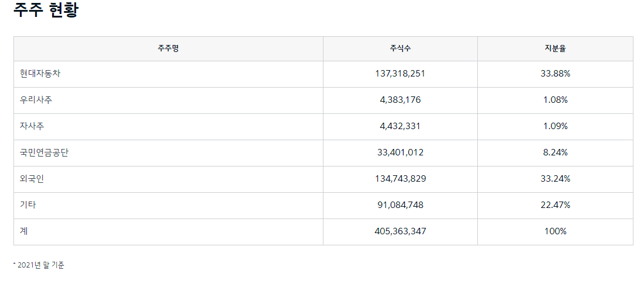Image resolution: width=644 pixels, height=288 pixels.
Task: Click the 22.47% ownership value
Action: click(x=555, y=205)
